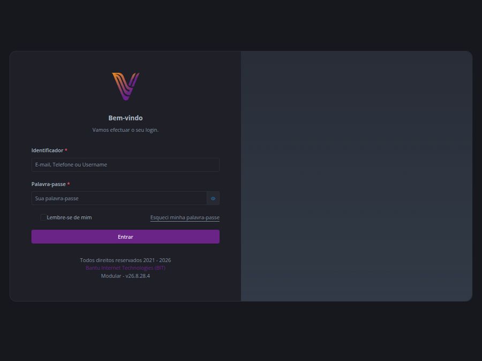Click the Bem-vindo heading text
The width and height of the screenshot is (482, 361).
point(125,118)
